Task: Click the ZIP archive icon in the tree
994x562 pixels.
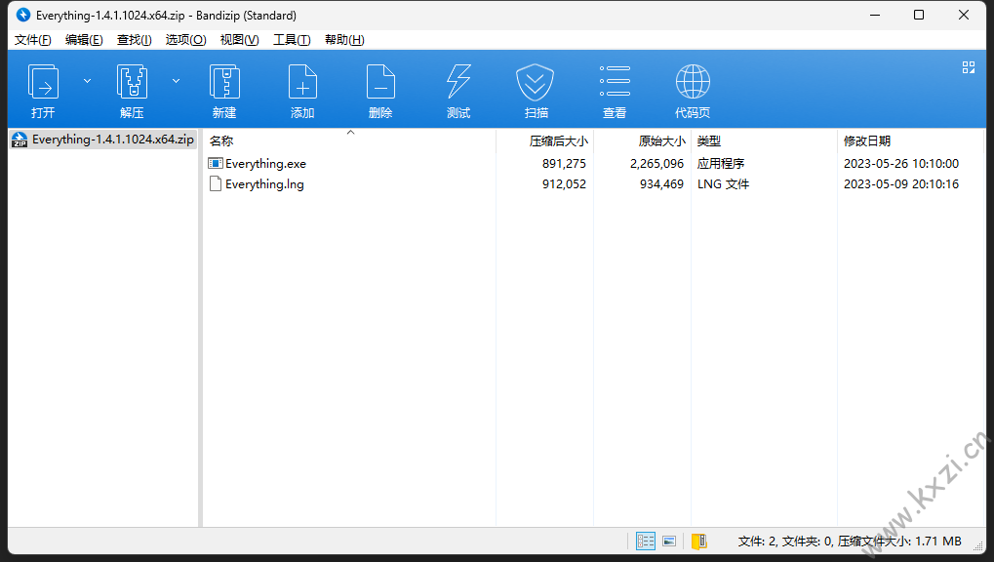Action: [x=20, y=140]
